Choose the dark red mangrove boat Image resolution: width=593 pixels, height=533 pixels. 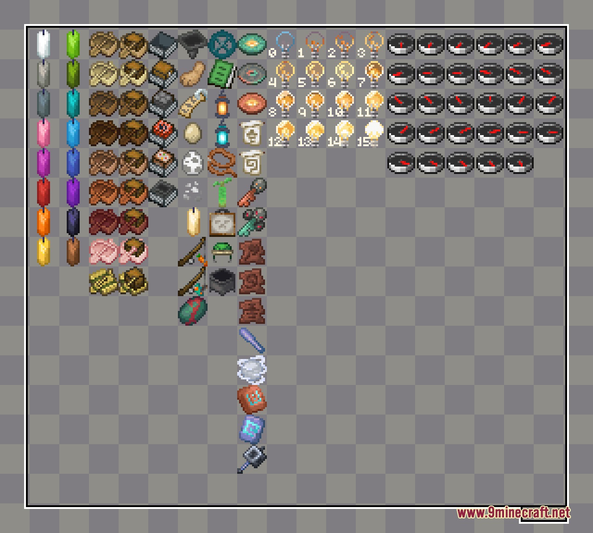[x=104, y=222]
